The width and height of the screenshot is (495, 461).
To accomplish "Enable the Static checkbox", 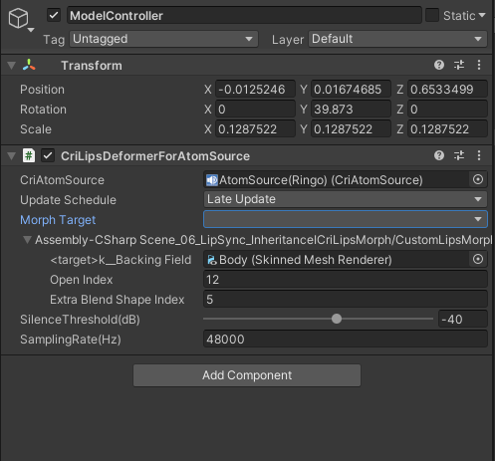I will click(432, 15).
